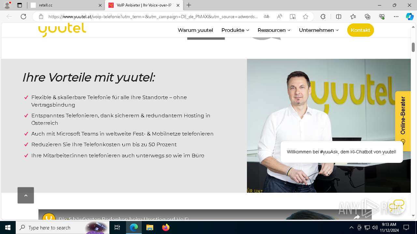Click the video share arrow icon
Image resolution: width=417 pixels, height=234 pixels.
point(357,217)
